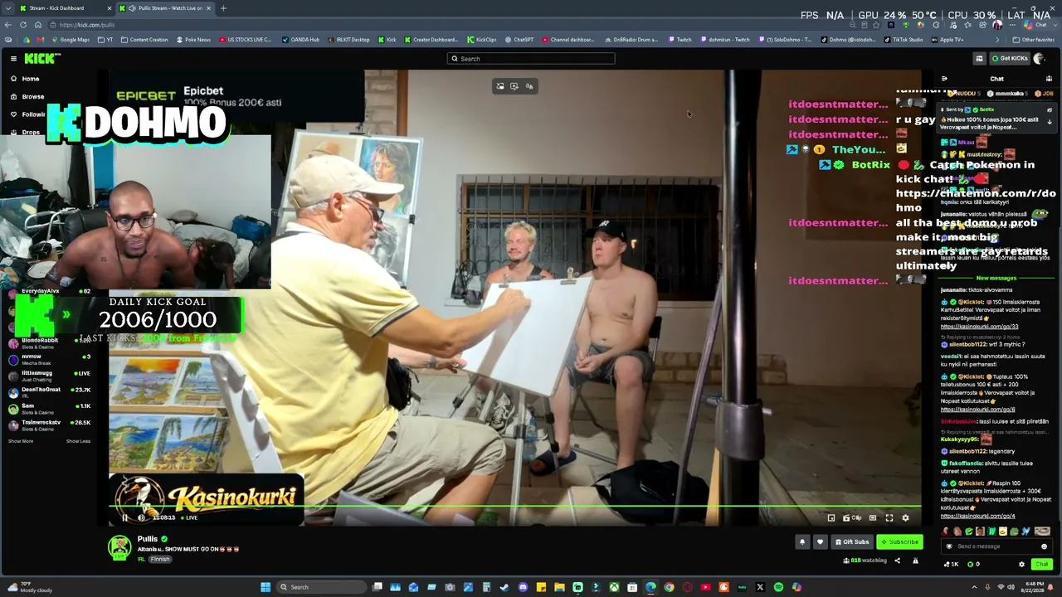This screenshot has width=1062, height=597.
Task: Open Spotify from the taskbar
Action: (778, 587)
